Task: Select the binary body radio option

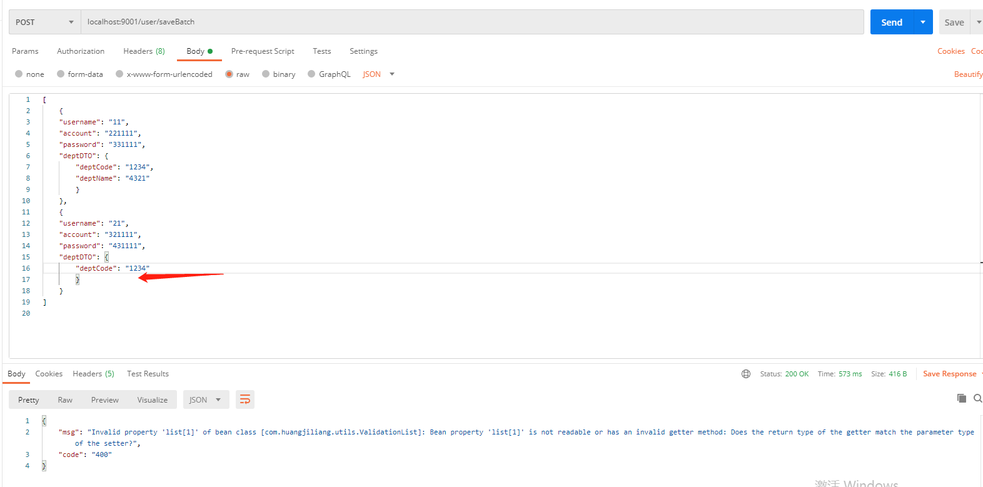Action: tap(266, 74)
